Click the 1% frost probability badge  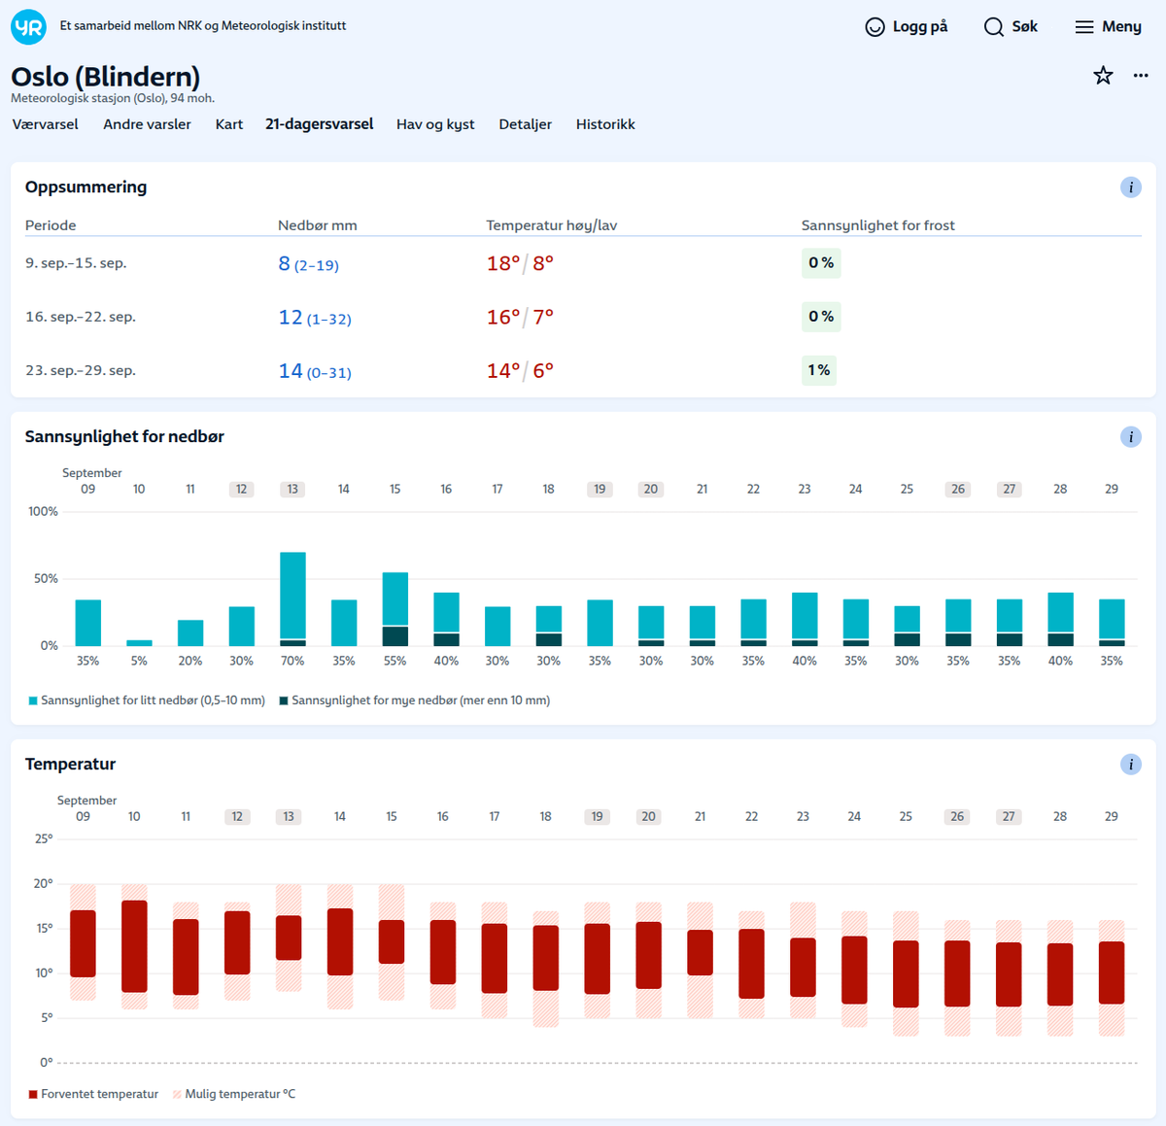819,370
